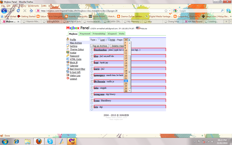
Task: Open the list all tabs dropdown
Action: coord(231,21)
